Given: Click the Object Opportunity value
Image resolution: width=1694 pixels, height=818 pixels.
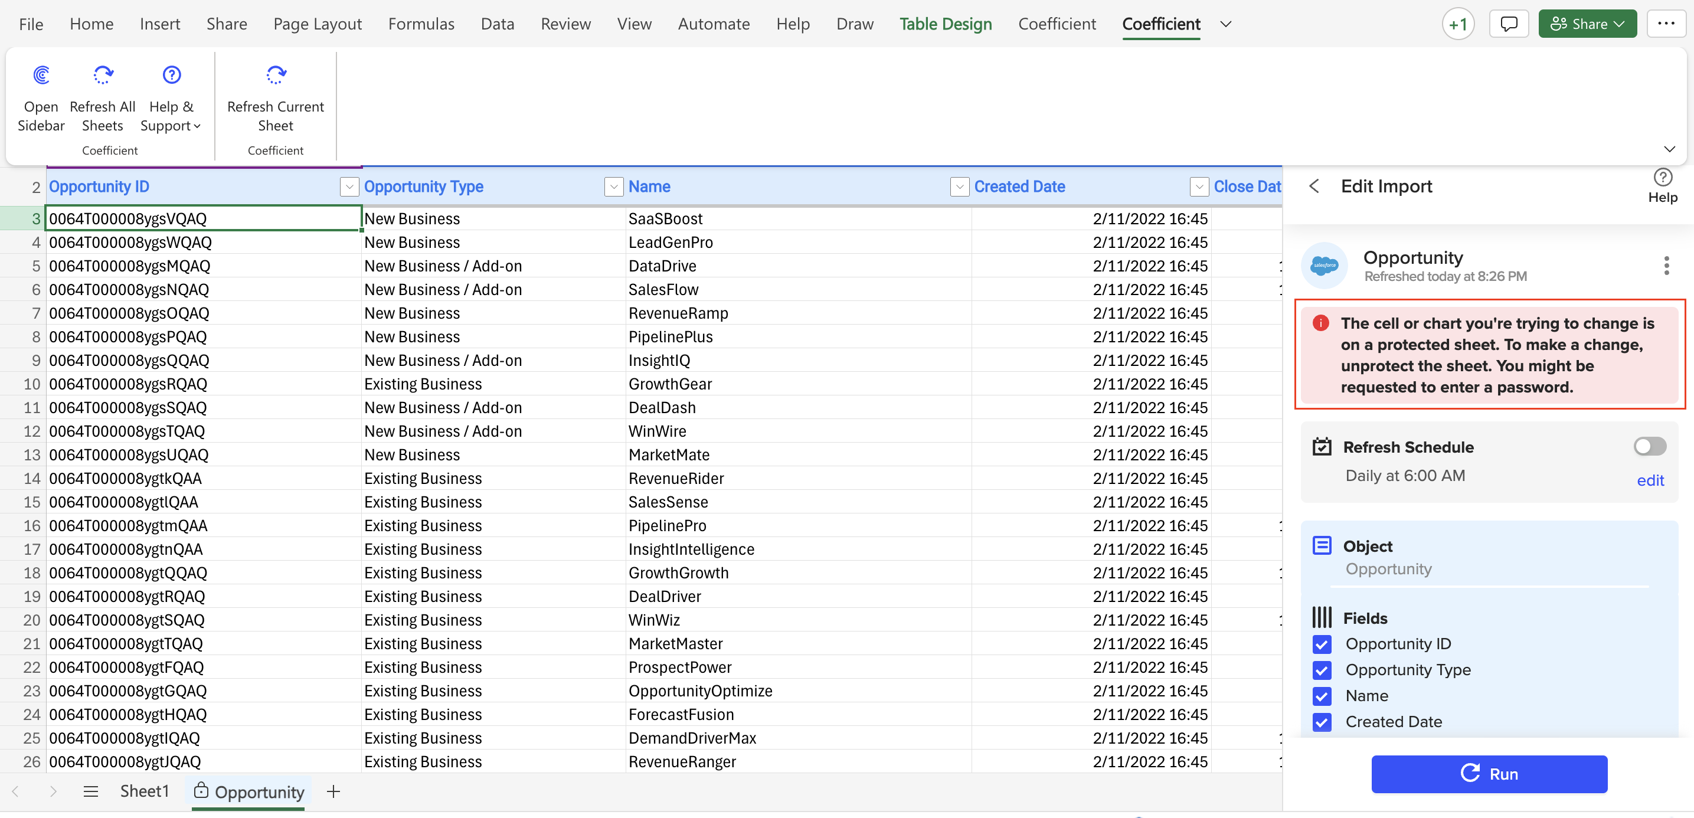Looking at the screenshot, I should pyautogui.click(x=1389, y=568).
